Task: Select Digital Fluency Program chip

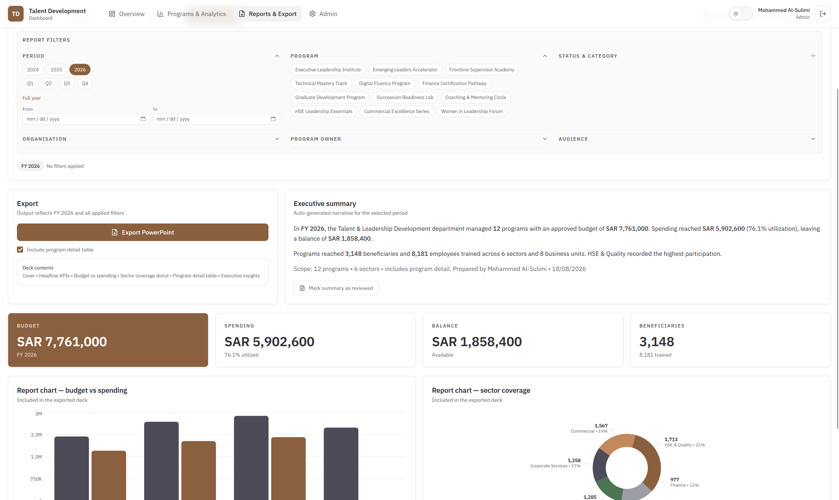Action: [385, 84]
